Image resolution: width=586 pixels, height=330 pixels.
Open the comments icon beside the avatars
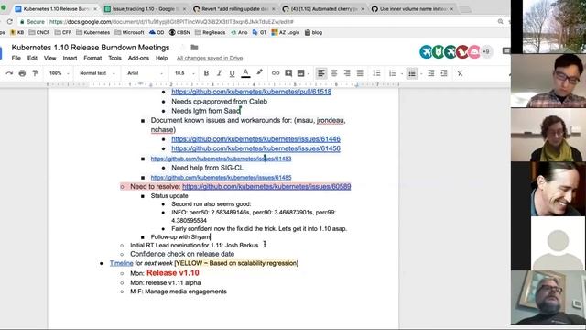click(x=506, y=51)
